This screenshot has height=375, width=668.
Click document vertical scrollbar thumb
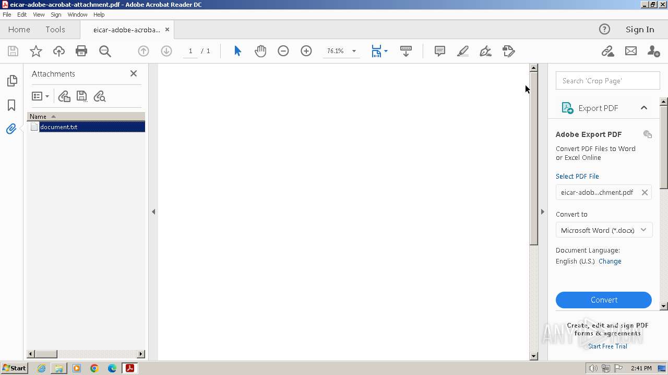pyautogui.click(x=533, y=158)
